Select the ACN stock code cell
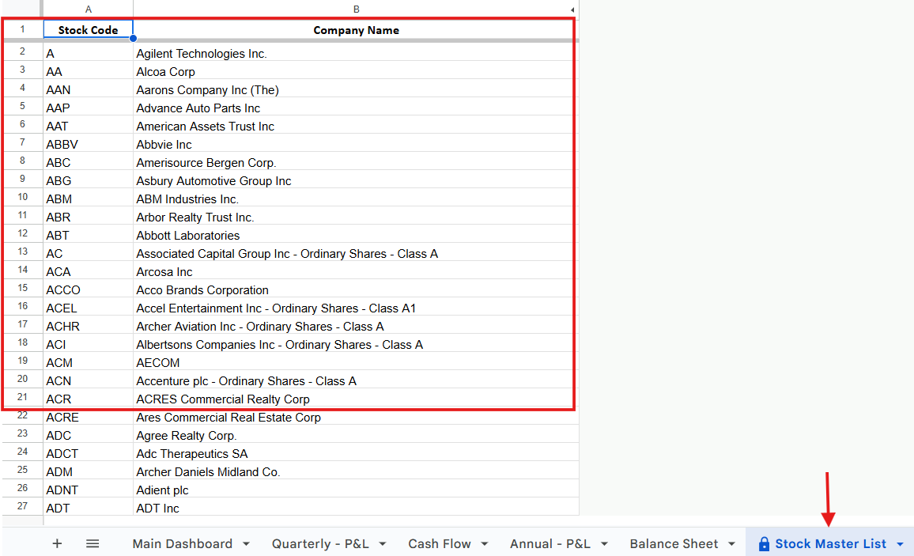This screenshot has height=556, width=914. (88, 380)
